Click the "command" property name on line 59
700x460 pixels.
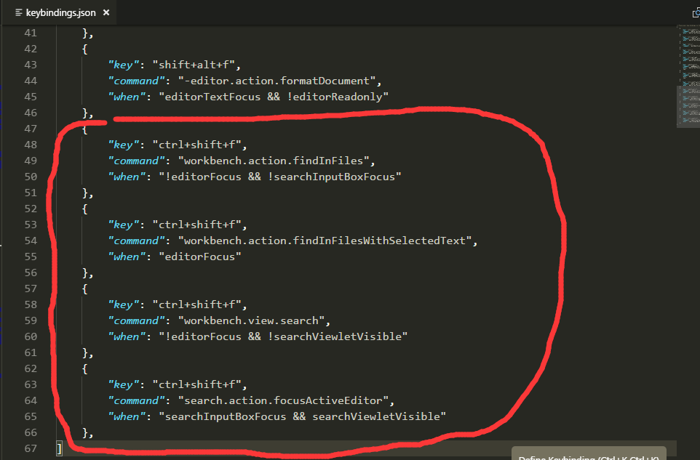136,320
